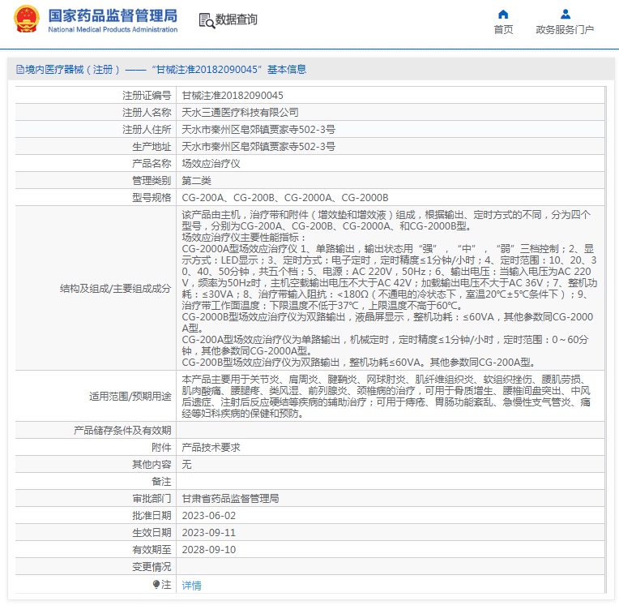The height and width of the screenshot is (614, 619).
Task: Click the 注册证编号 row label
Action: [x=147, y=95]
